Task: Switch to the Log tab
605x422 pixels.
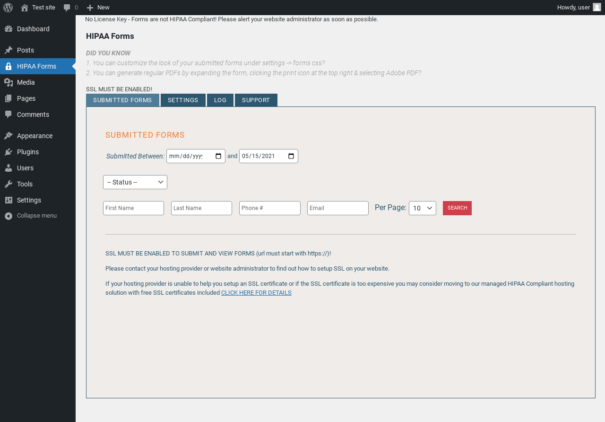Action: pyautogui.click(x=220, y=100)
